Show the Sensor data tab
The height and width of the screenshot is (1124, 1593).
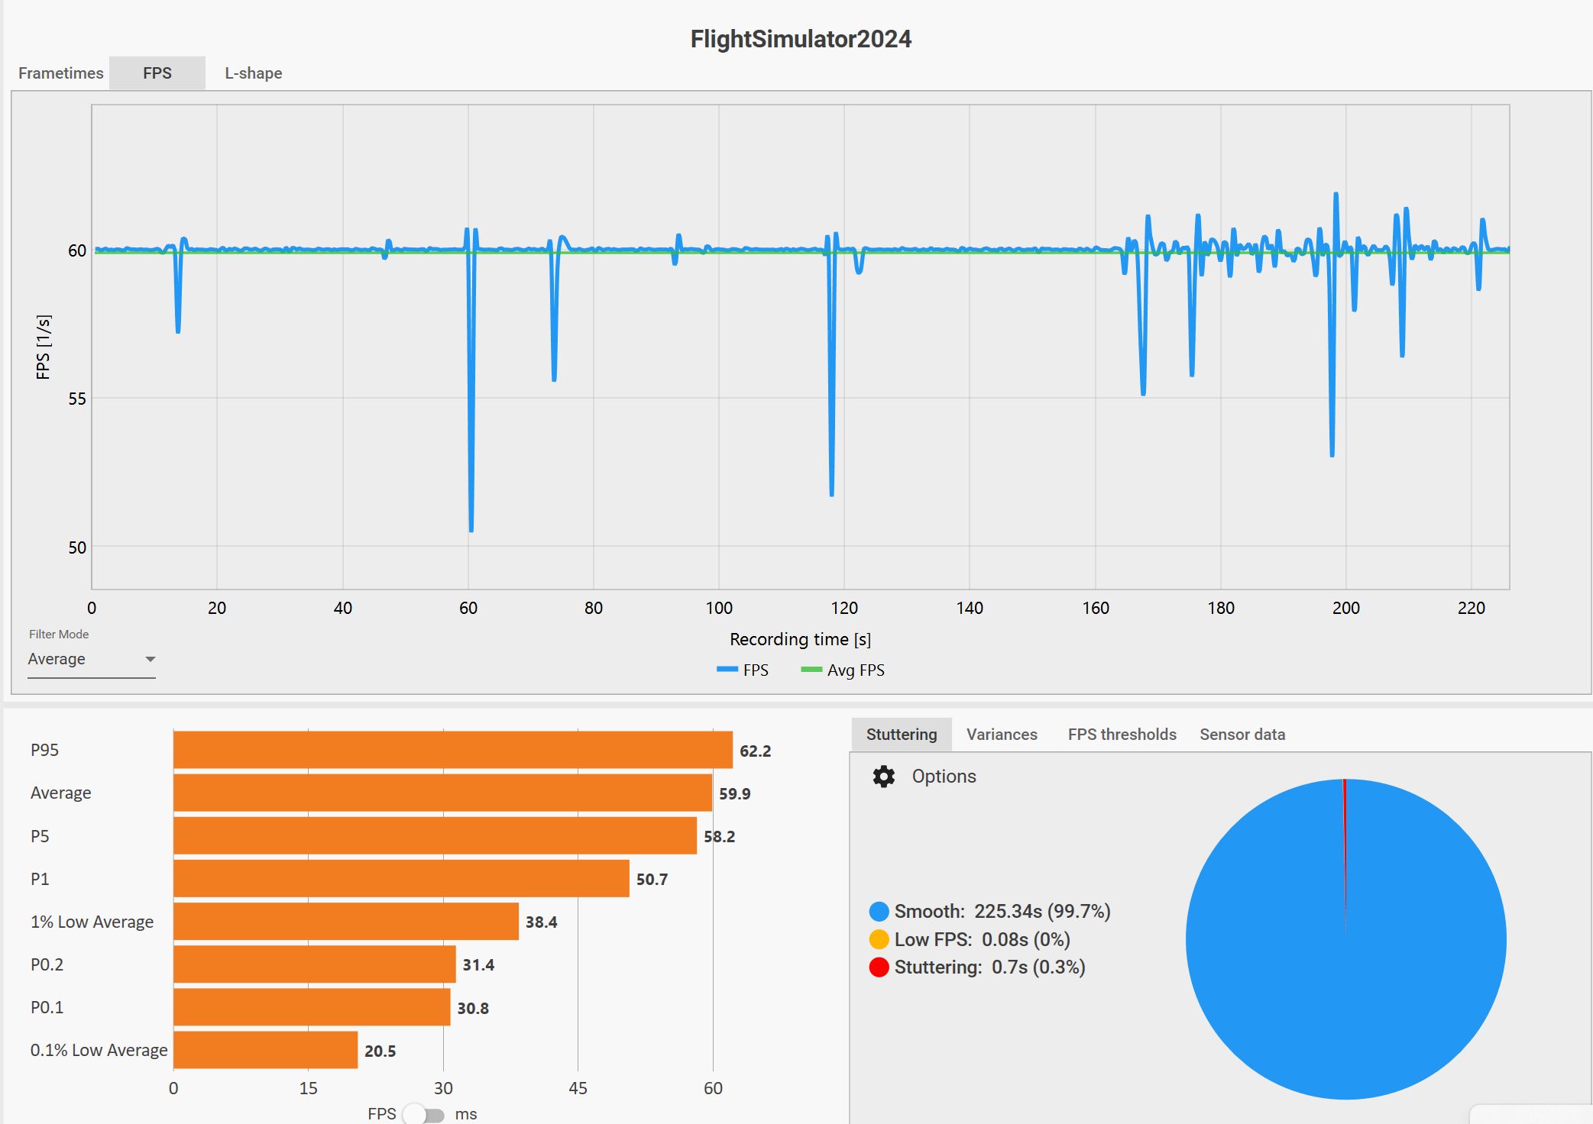pos(1242,735)
